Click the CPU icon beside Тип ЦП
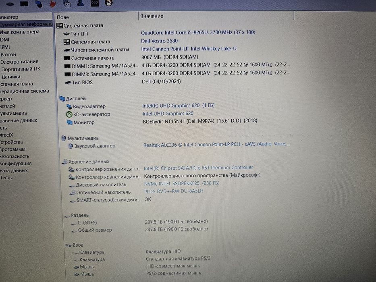 (66, 34)
